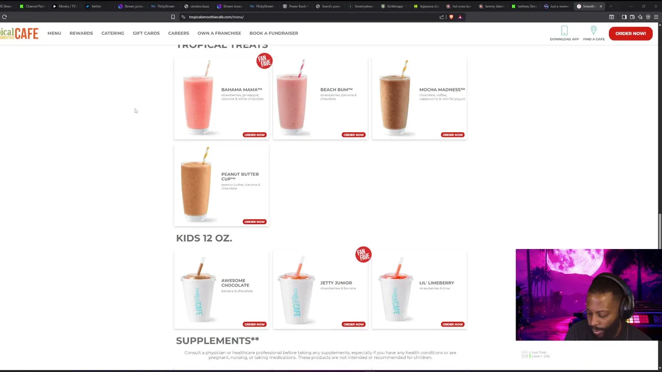Click the red ORDER NOW! header button

(630, 33)
